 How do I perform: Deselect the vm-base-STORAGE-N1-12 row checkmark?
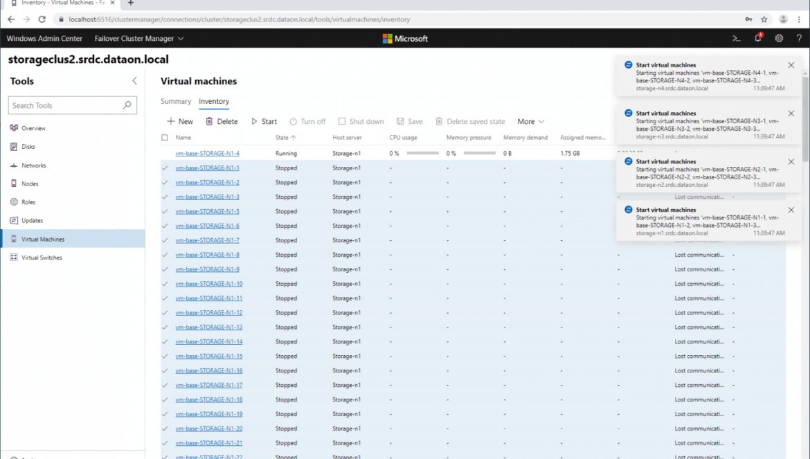pyautogui.click(x=165, y=312)
